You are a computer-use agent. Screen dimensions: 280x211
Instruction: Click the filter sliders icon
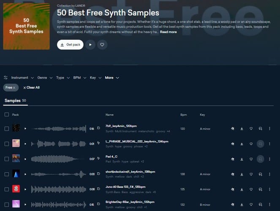click(6, 78)
